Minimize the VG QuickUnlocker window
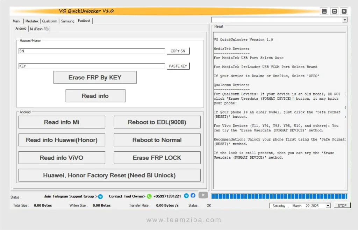Screen dimensions: 358x230 pyautogui.click(x=324, y=11)
